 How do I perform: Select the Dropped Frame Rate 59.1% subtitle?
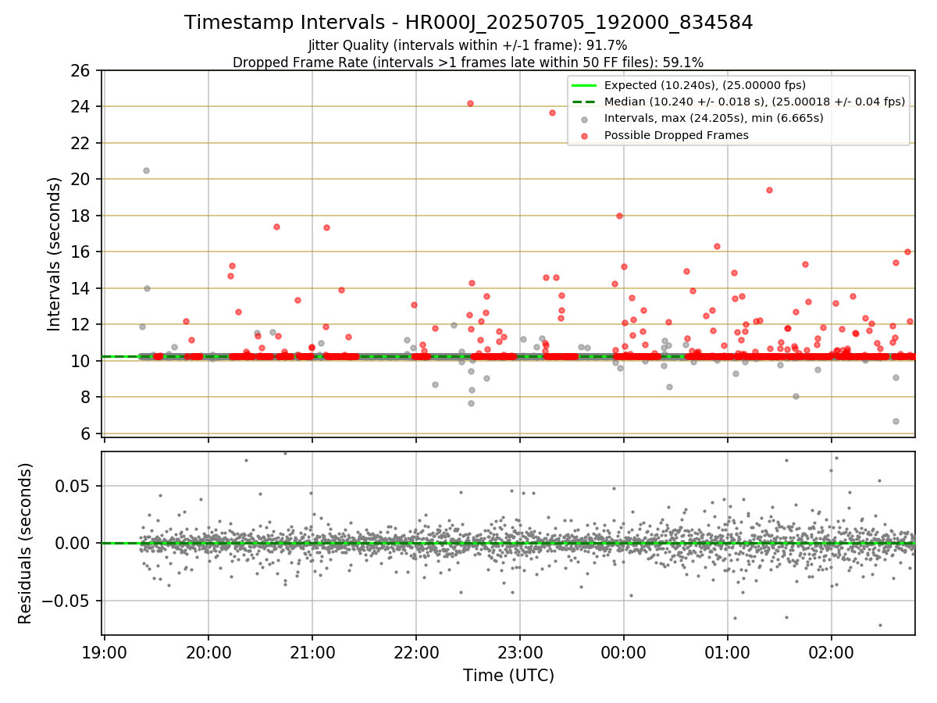click(468, 62)
